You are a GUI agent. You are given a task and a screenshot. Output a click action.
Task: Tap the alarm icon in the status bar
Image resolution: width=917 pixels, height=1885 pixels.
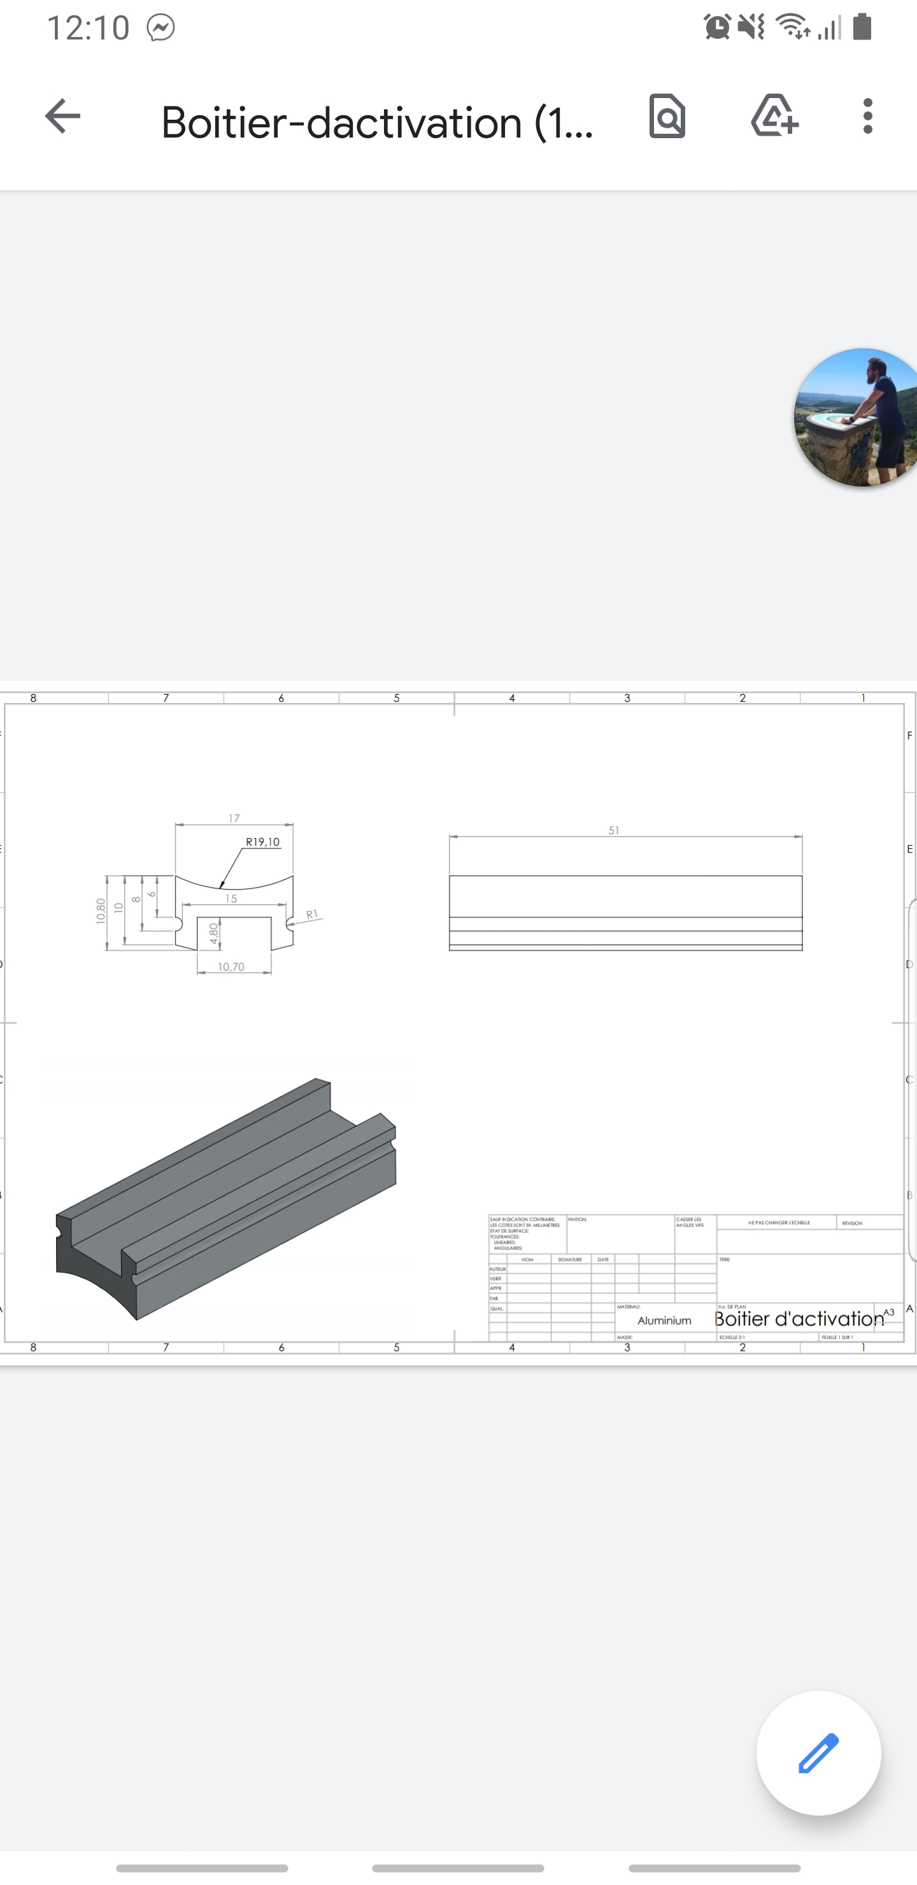[x=716, y=28]
